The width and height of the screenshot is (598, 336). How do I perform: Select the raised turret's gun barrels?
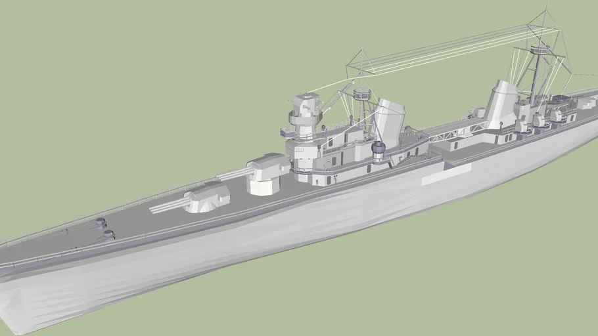click(x=230, y=175)
